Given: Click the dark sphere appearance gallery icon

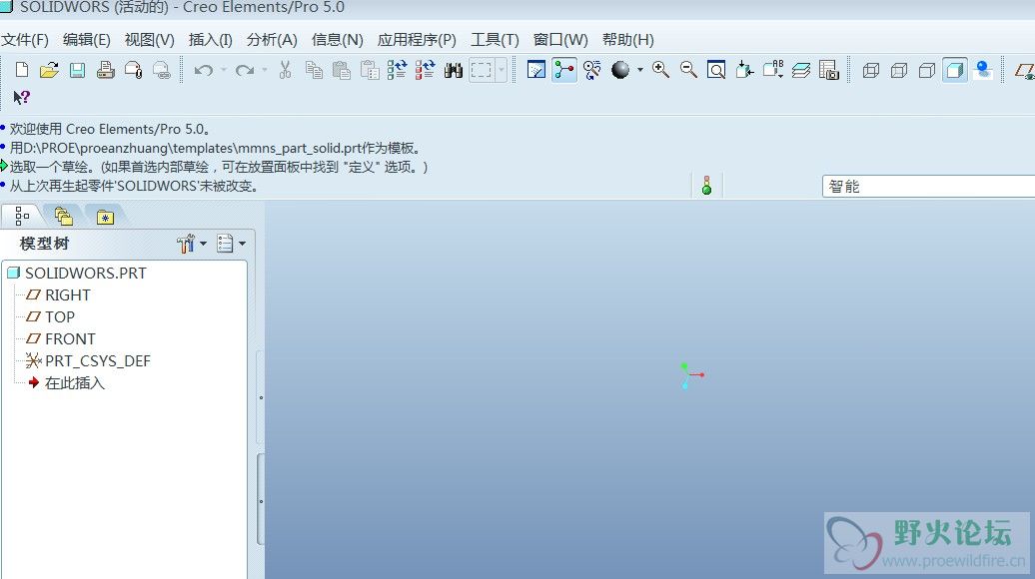Looking at the screenshot, I should coord(620,70).
